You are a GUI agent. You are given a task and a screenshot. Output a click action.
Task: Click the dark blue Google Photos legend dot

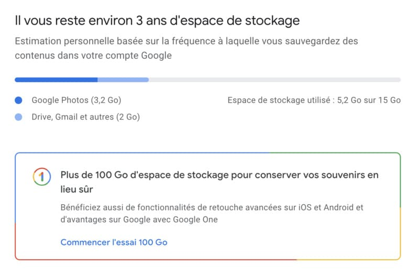pyautogui.click(x=19, y=100)
